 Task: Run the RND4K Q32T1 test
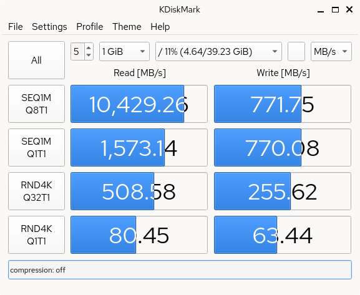pos(37,191)
